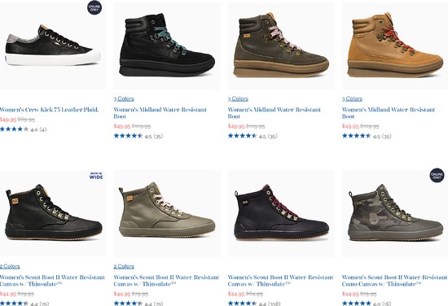This screenshot has height=306, width=448.
Task: Click the black Midland boot with teal laces
Action: (167, 45)
